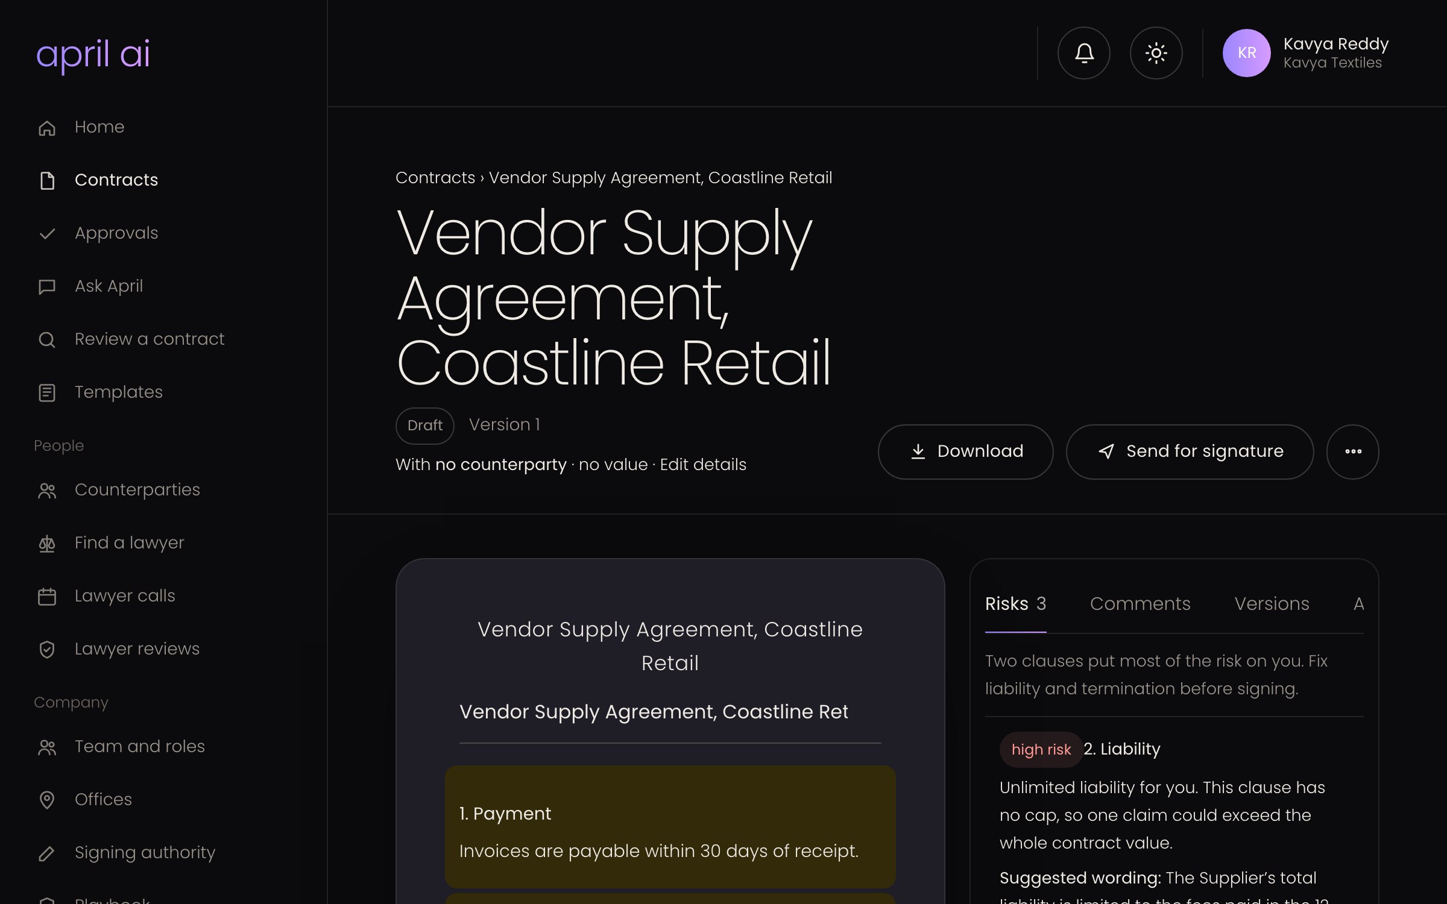The image size is (1447, 904).
Task: Send the agreement for signature
Action: pos(1190,451)
